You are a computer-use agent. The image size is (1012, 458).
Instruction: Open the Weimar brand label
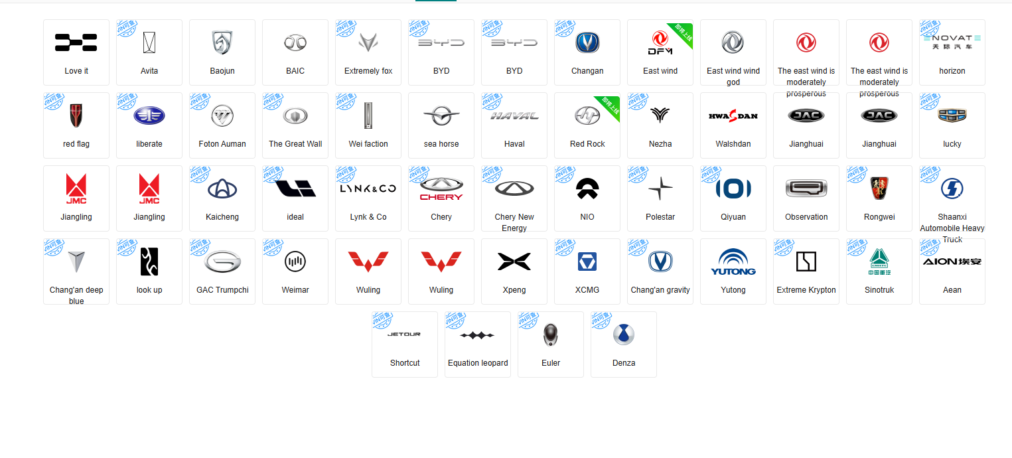pyautogui.click(x=295, y=290)
